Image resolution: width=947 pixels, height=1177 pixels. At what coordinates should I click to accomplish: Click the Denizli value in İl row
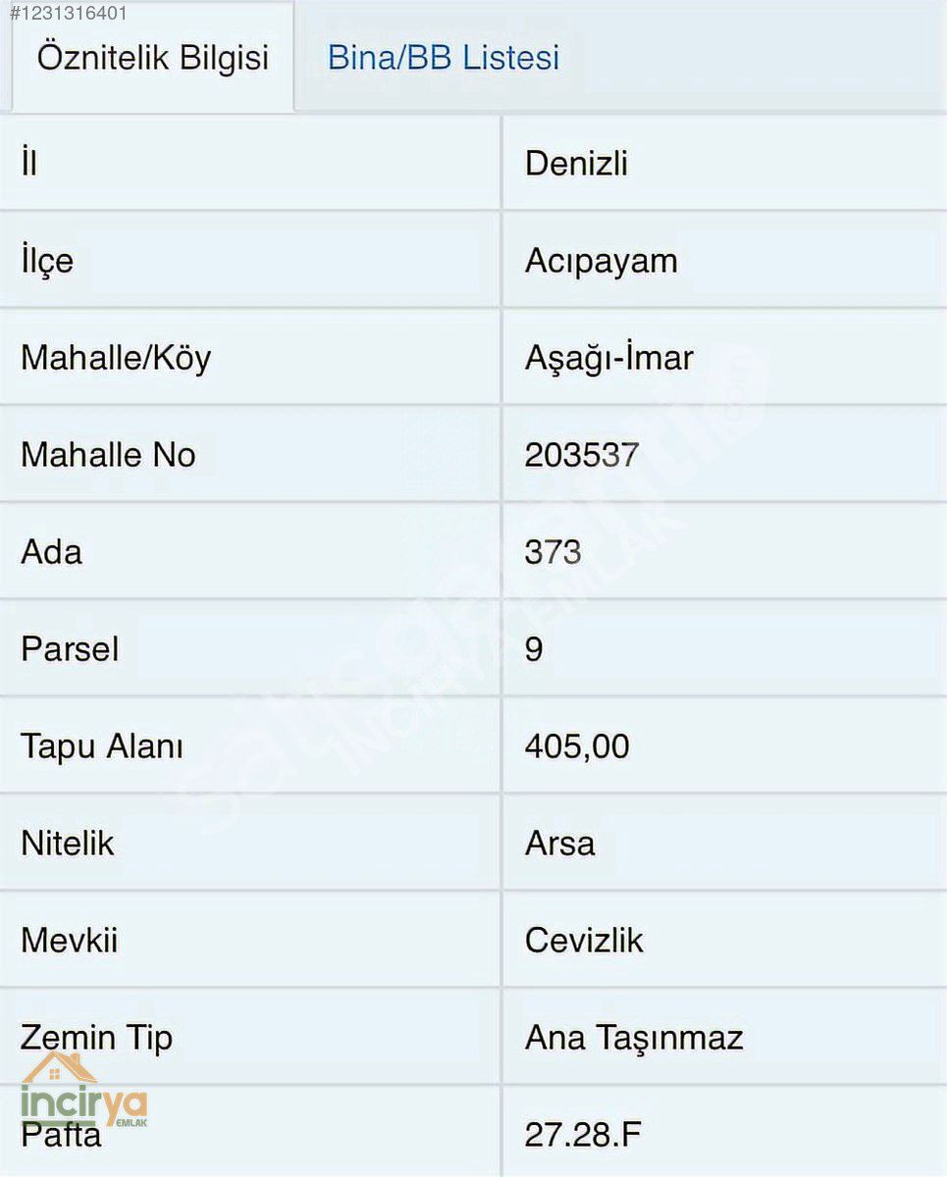pos(577,163)
